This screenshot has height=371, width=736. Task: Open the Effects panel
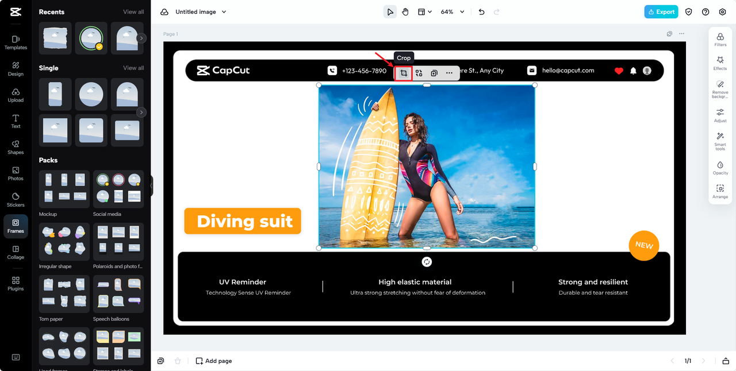pyautogui.click(x=720, y=63)
